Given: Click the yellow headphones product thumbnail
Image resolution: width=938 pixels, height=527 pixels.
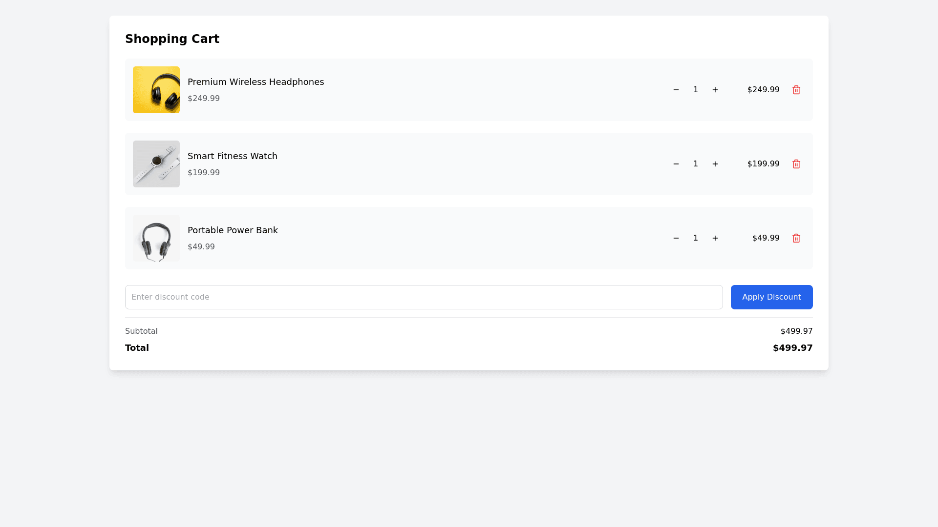Looking at the screenshot, I should pyautogui.click(x=156, y=90).
